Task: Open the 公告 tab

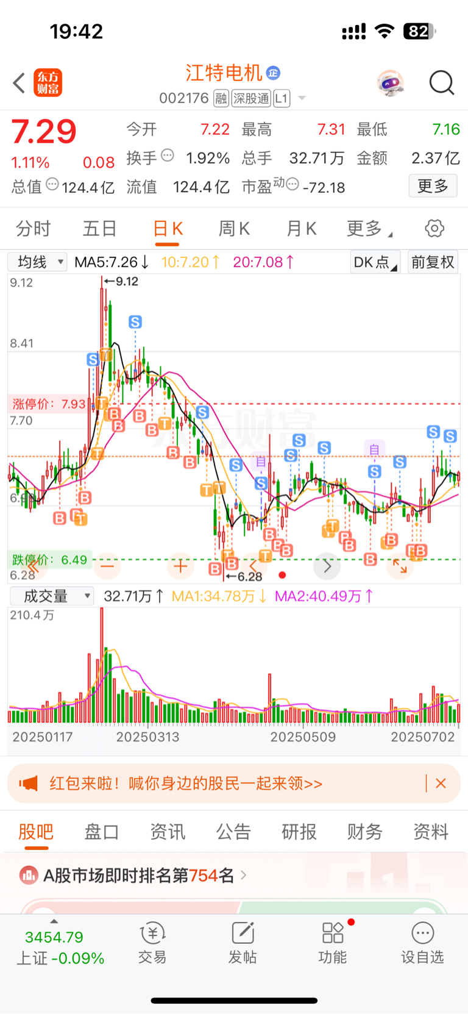Action: pos(233,832)
